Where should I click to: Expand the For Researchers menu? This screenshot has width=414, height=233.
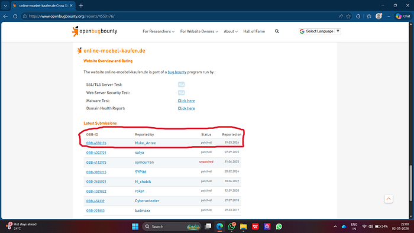pos(159,31)
